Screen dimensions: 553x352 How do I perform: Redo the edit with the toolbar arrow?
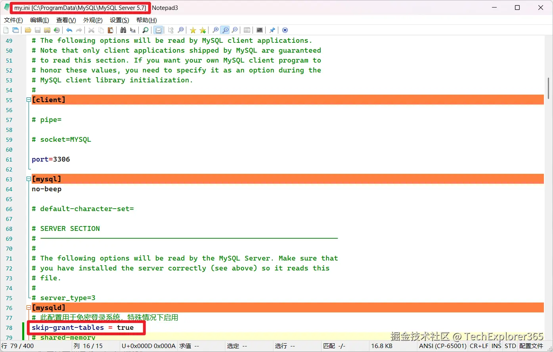pos(79,30)
